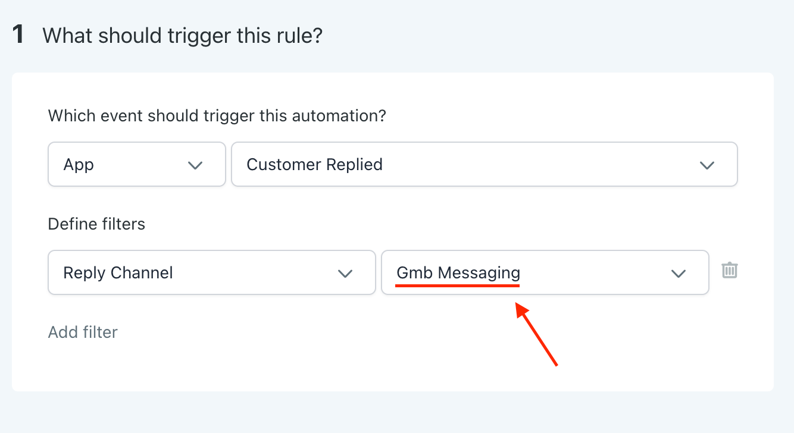Click the step number 1 label

(x=18, y=35)
